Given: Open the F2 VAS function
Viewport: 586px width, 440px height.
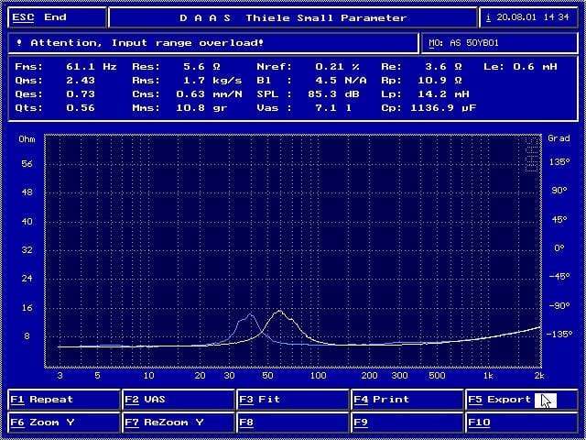Looking at the screenshot, I should coord(179,400).
